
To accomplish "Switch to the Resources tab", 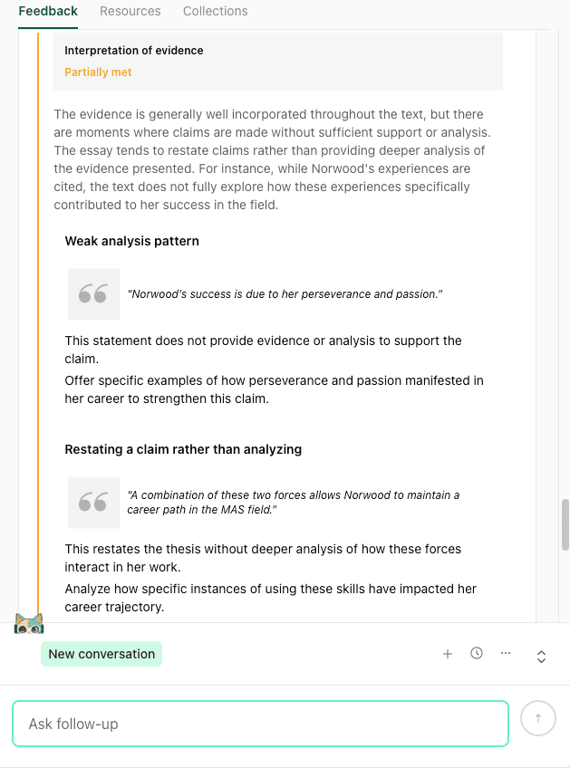I will (x=130, y=11).
